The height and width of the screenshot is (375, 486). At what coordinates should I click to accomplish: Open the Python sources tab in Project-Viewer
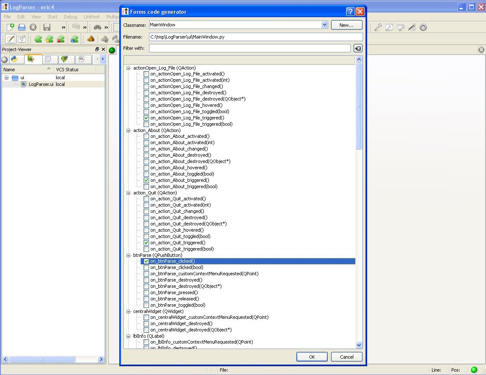(x=14, y=59)
